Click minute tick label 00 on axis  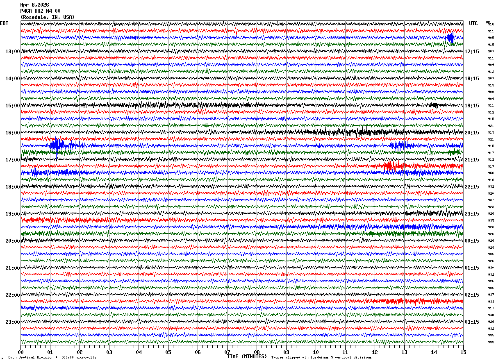[20, 352]
